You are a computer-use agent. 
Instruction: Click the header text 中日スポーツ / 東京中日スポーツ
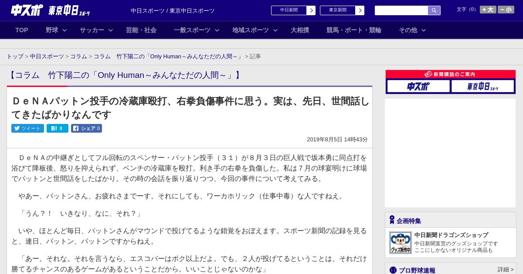click(173, 10)
